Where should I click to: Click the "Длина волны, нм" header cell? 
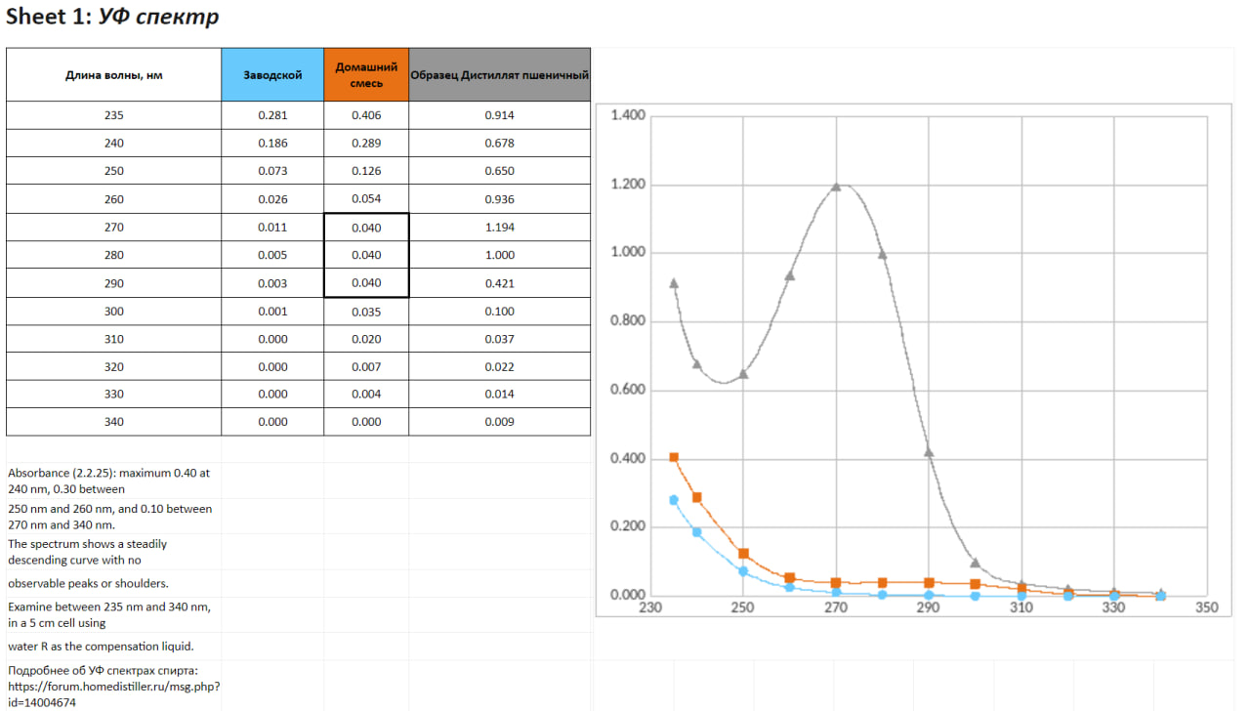113,74
